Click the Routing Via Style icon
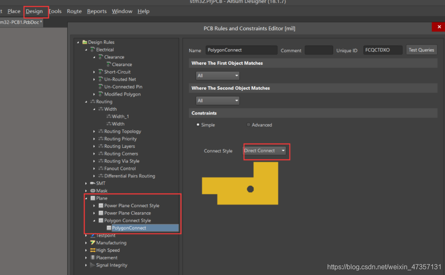Image resolution: width=445 pixels, height=275 pixels. pyautogui.click(x=101, y=161)
